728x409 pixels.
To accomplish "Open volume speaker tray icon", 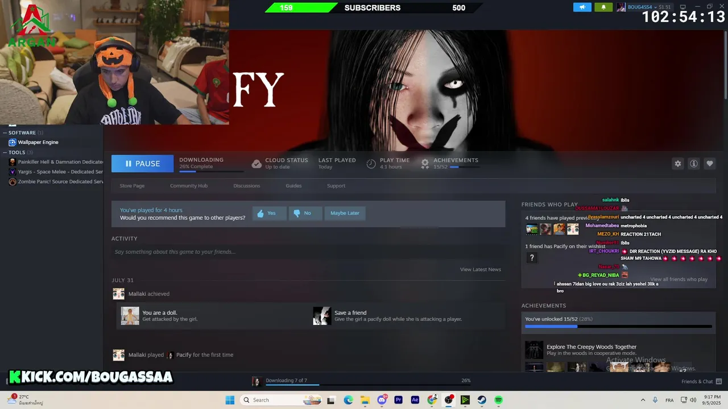I will coord(693,400).
